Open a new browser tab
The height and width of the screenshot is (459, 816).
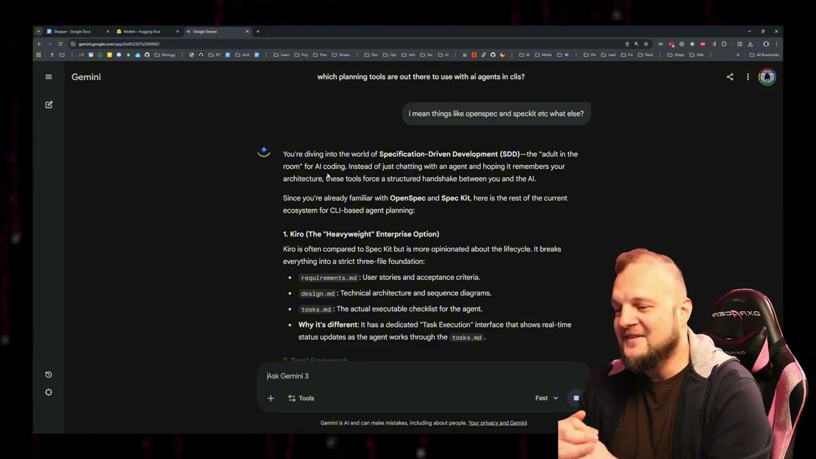pyautogui.click(x=258, y=31)
